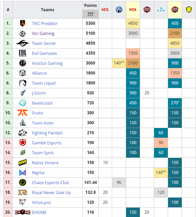Open the highlighted DreamLeague Major logo
This screenshot has width=196, height=217.
pos(175,10)
